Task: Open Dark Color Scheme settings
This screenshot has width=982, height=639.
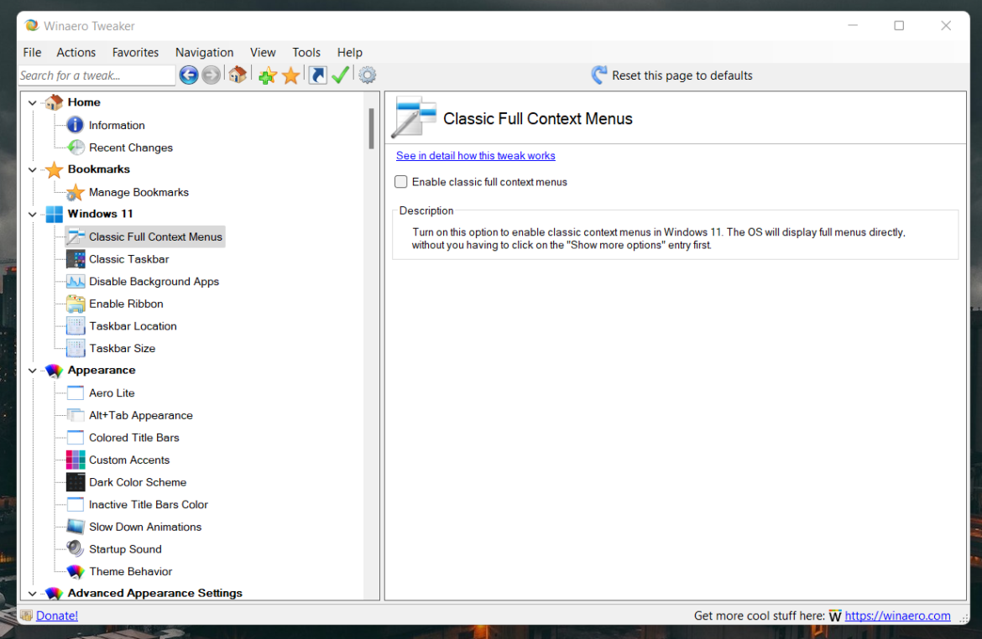Action: [x=137, y=481]
